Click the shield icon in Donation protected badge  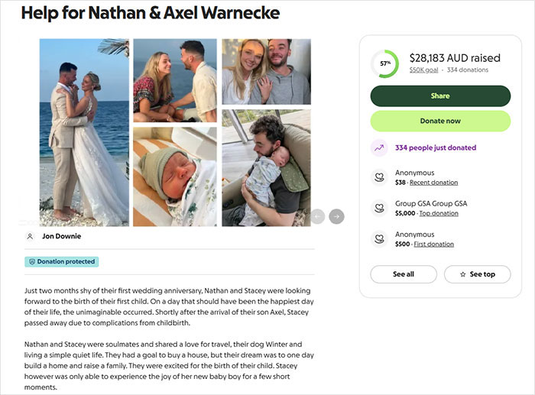click(x=31, y=262)
